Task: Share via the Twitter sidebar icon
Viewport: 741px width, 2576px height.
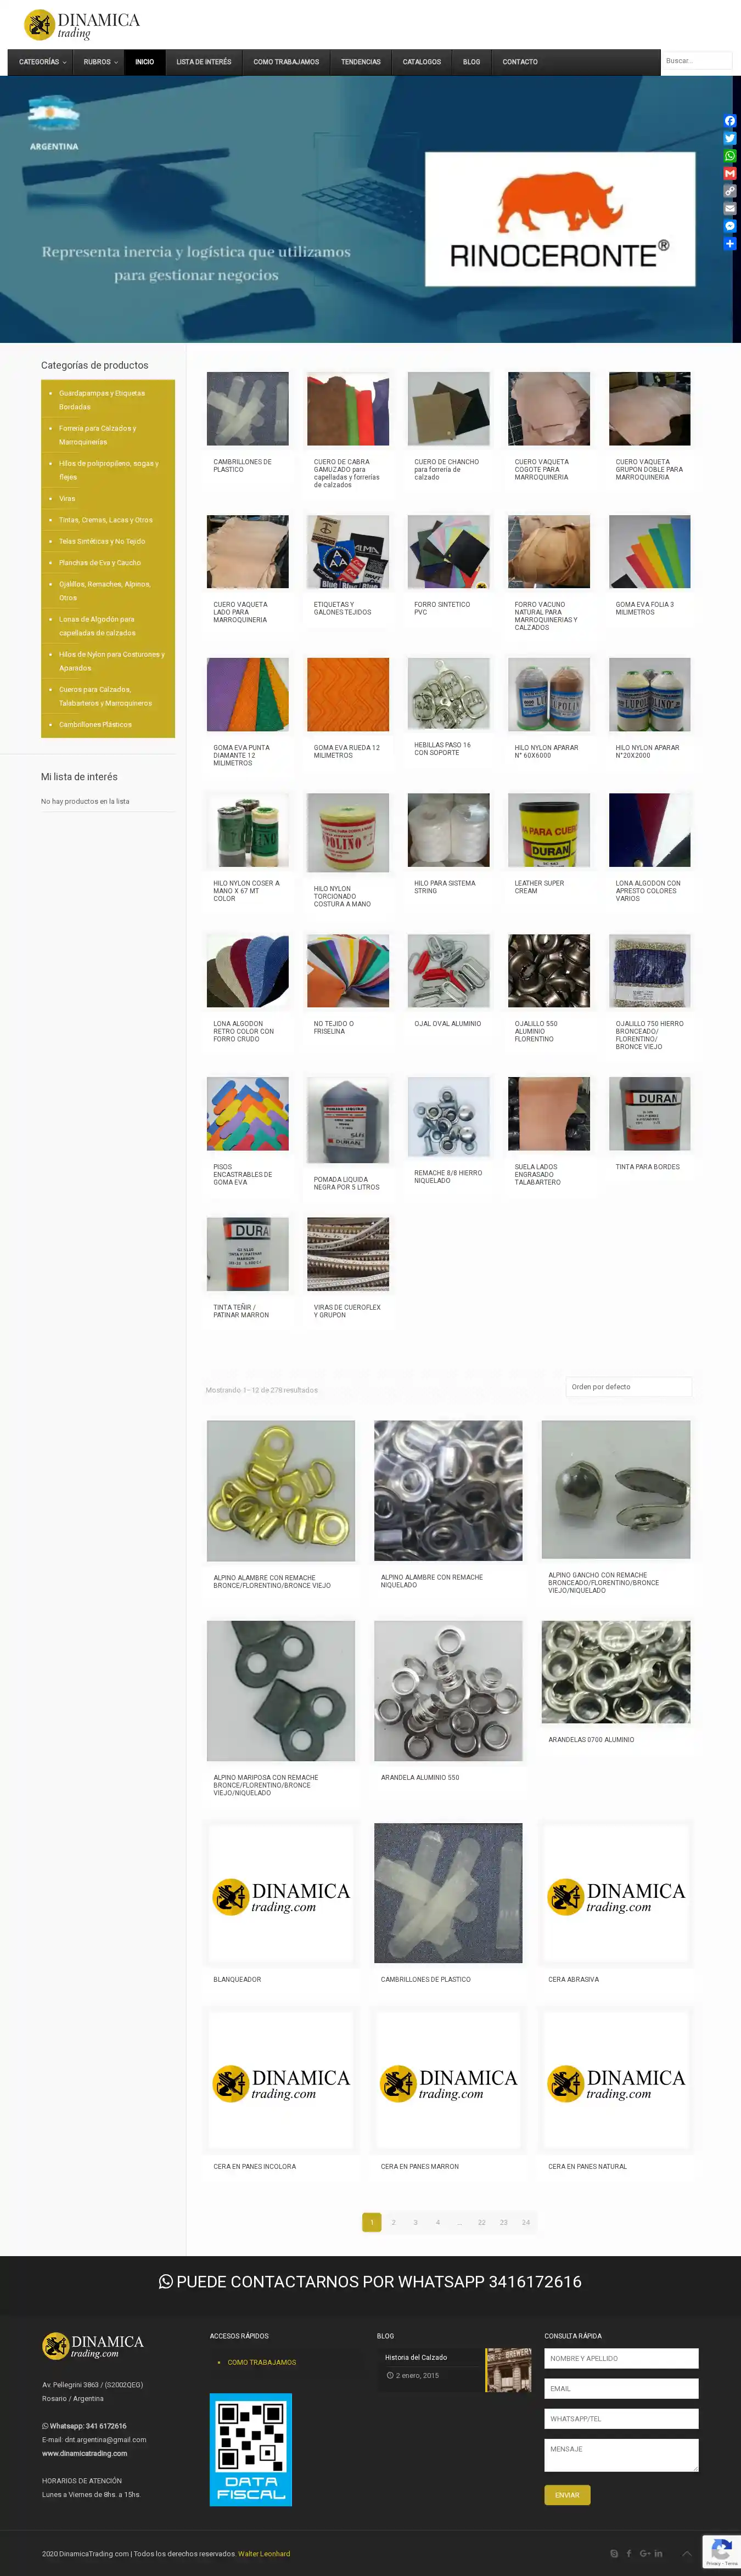Action: (730, 138)
